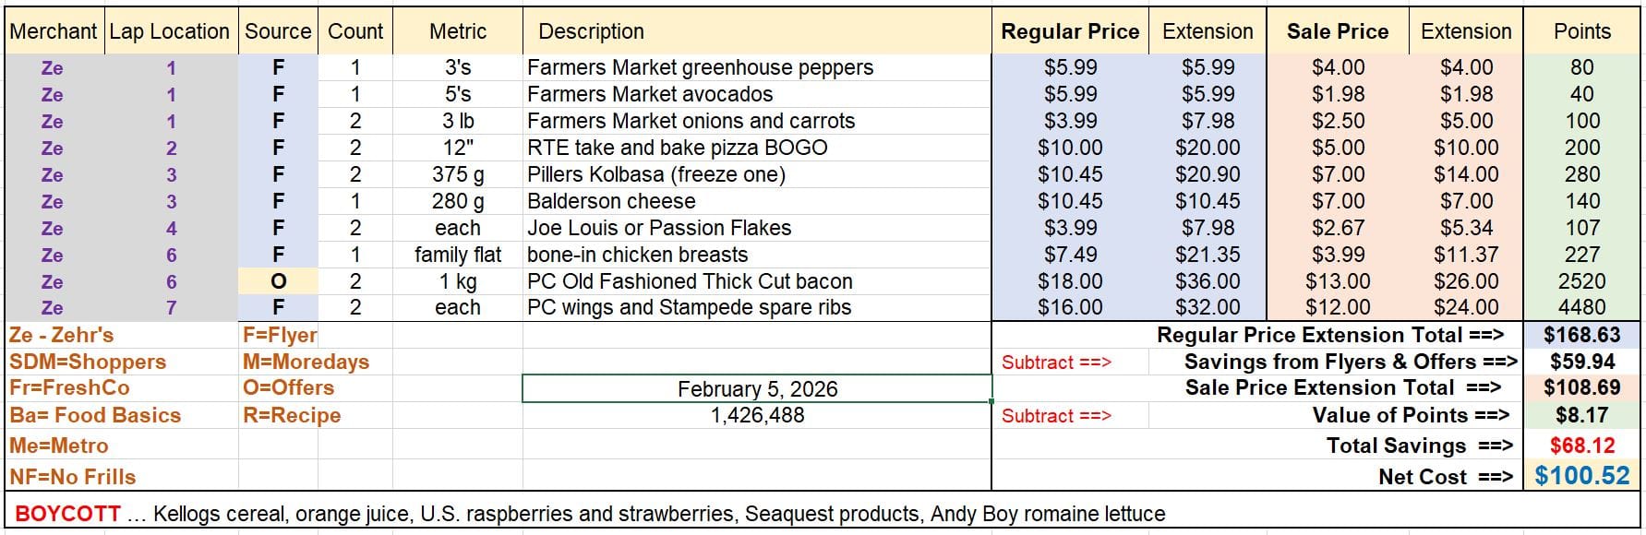Select the Regular Price Extension Total $168.63
1646x535 pixels.
point(1581,335)
